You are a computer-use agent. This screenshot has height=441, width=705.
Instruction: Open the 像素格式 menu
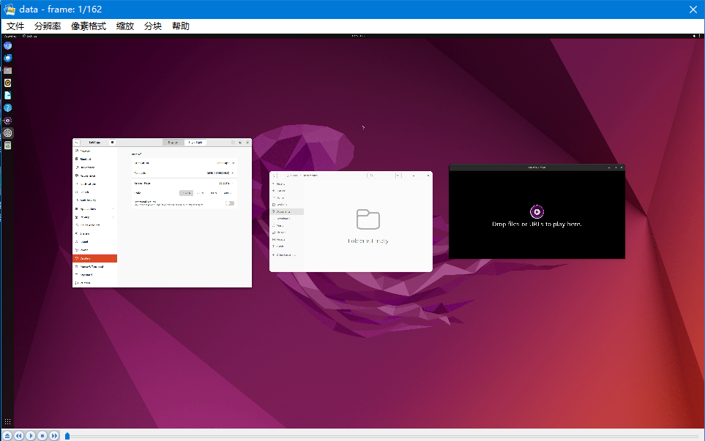(89, 26)
